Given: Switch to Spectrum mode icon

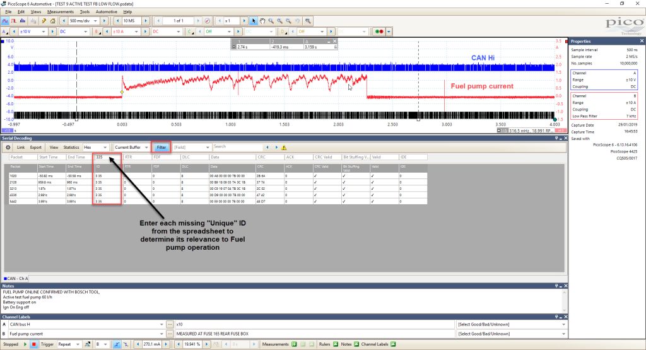Looking at the screenshot, I should 23,21.
